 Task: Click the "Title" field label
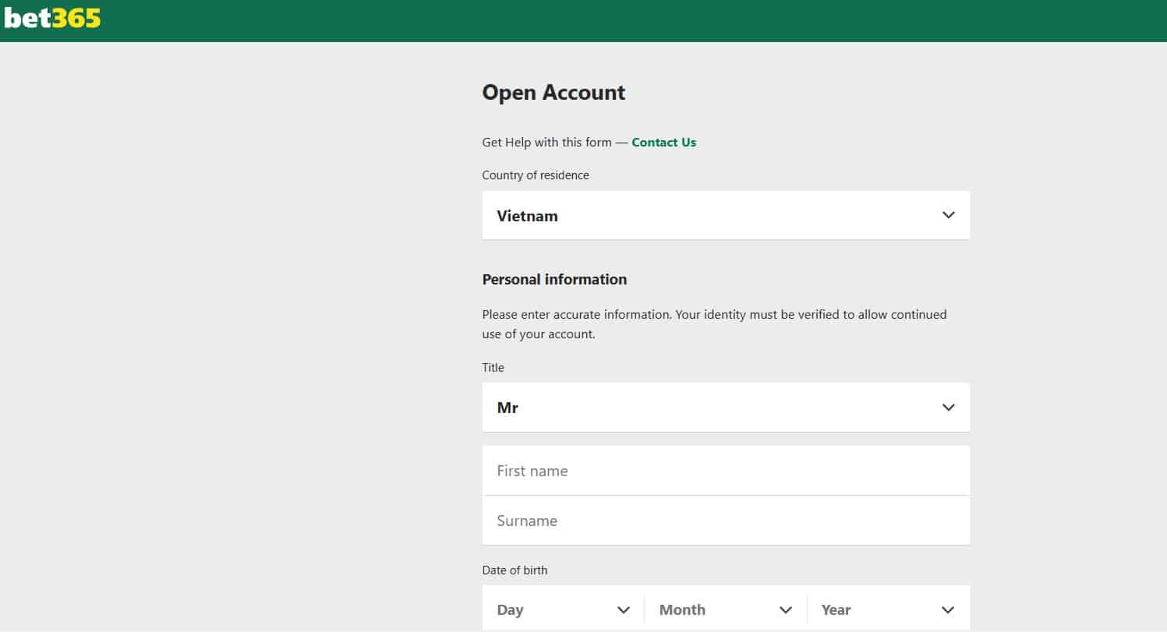(493, 367)
